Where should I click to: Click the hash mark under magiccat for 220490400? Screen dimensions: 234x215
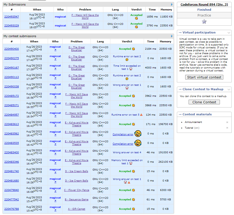55,50
